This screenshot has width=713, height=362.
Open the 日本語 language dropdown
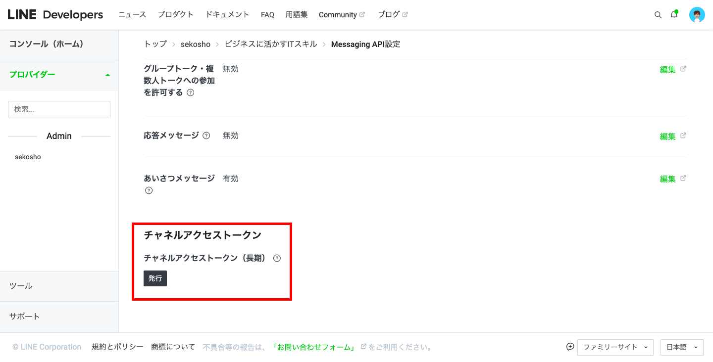pyautogui.click(x=682, y=347)
